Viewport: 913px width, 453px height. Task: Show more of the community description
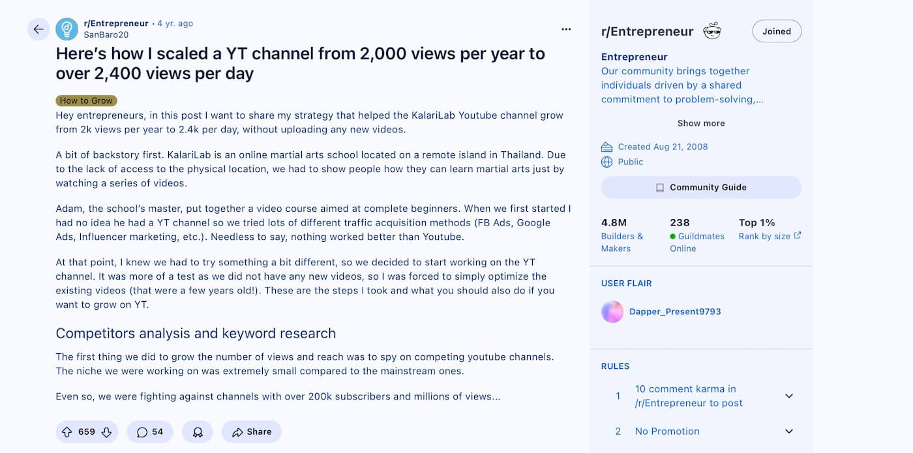[x=701, y=123]
